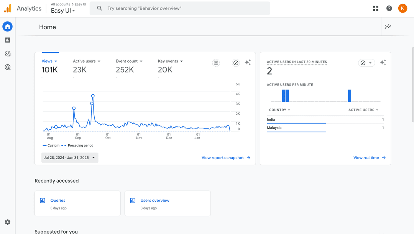This screenshot has height=234, width=414.
Task: Select the Key events metric tab
Action: 170,61
